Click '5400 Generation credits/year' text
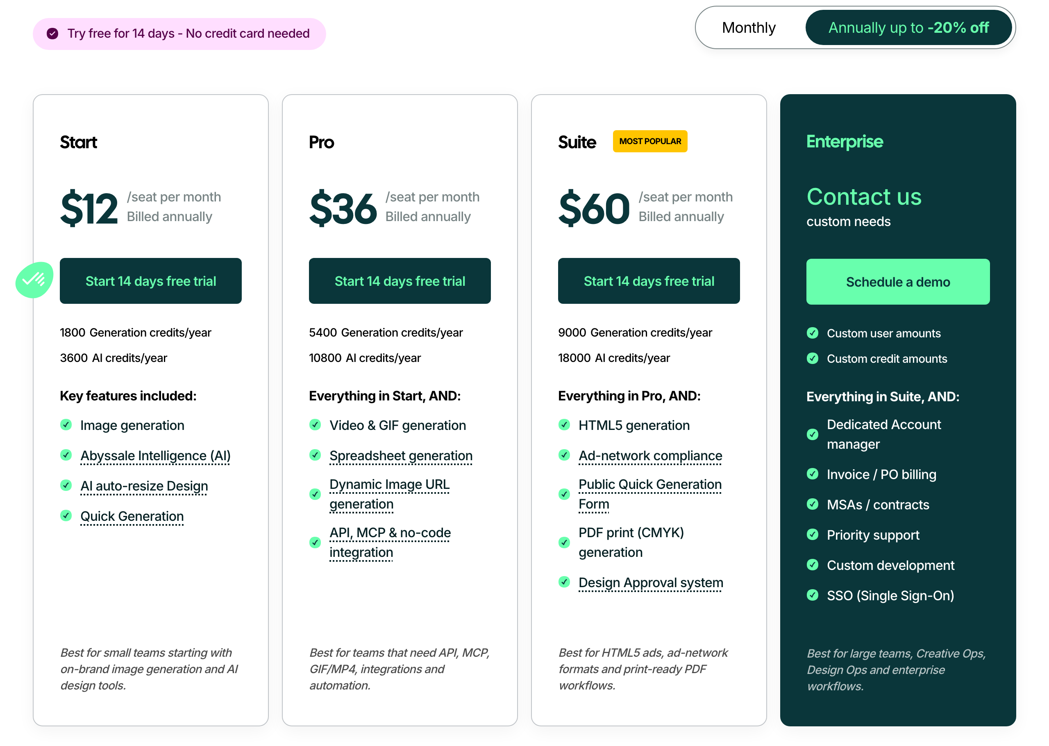 tap(386, 332)
